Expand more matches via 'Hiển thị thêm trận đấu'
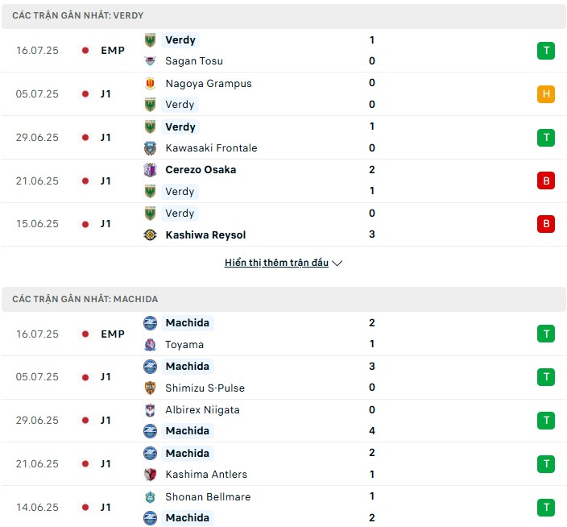Image resolution: width=567 pixels, height=527 pixels. [x=276, y=263]
